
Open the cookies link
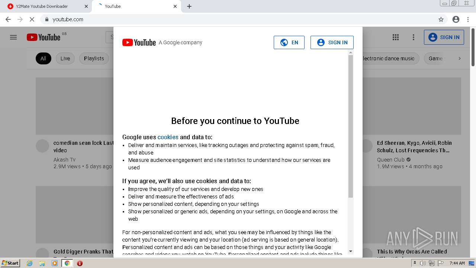[168, 137]
